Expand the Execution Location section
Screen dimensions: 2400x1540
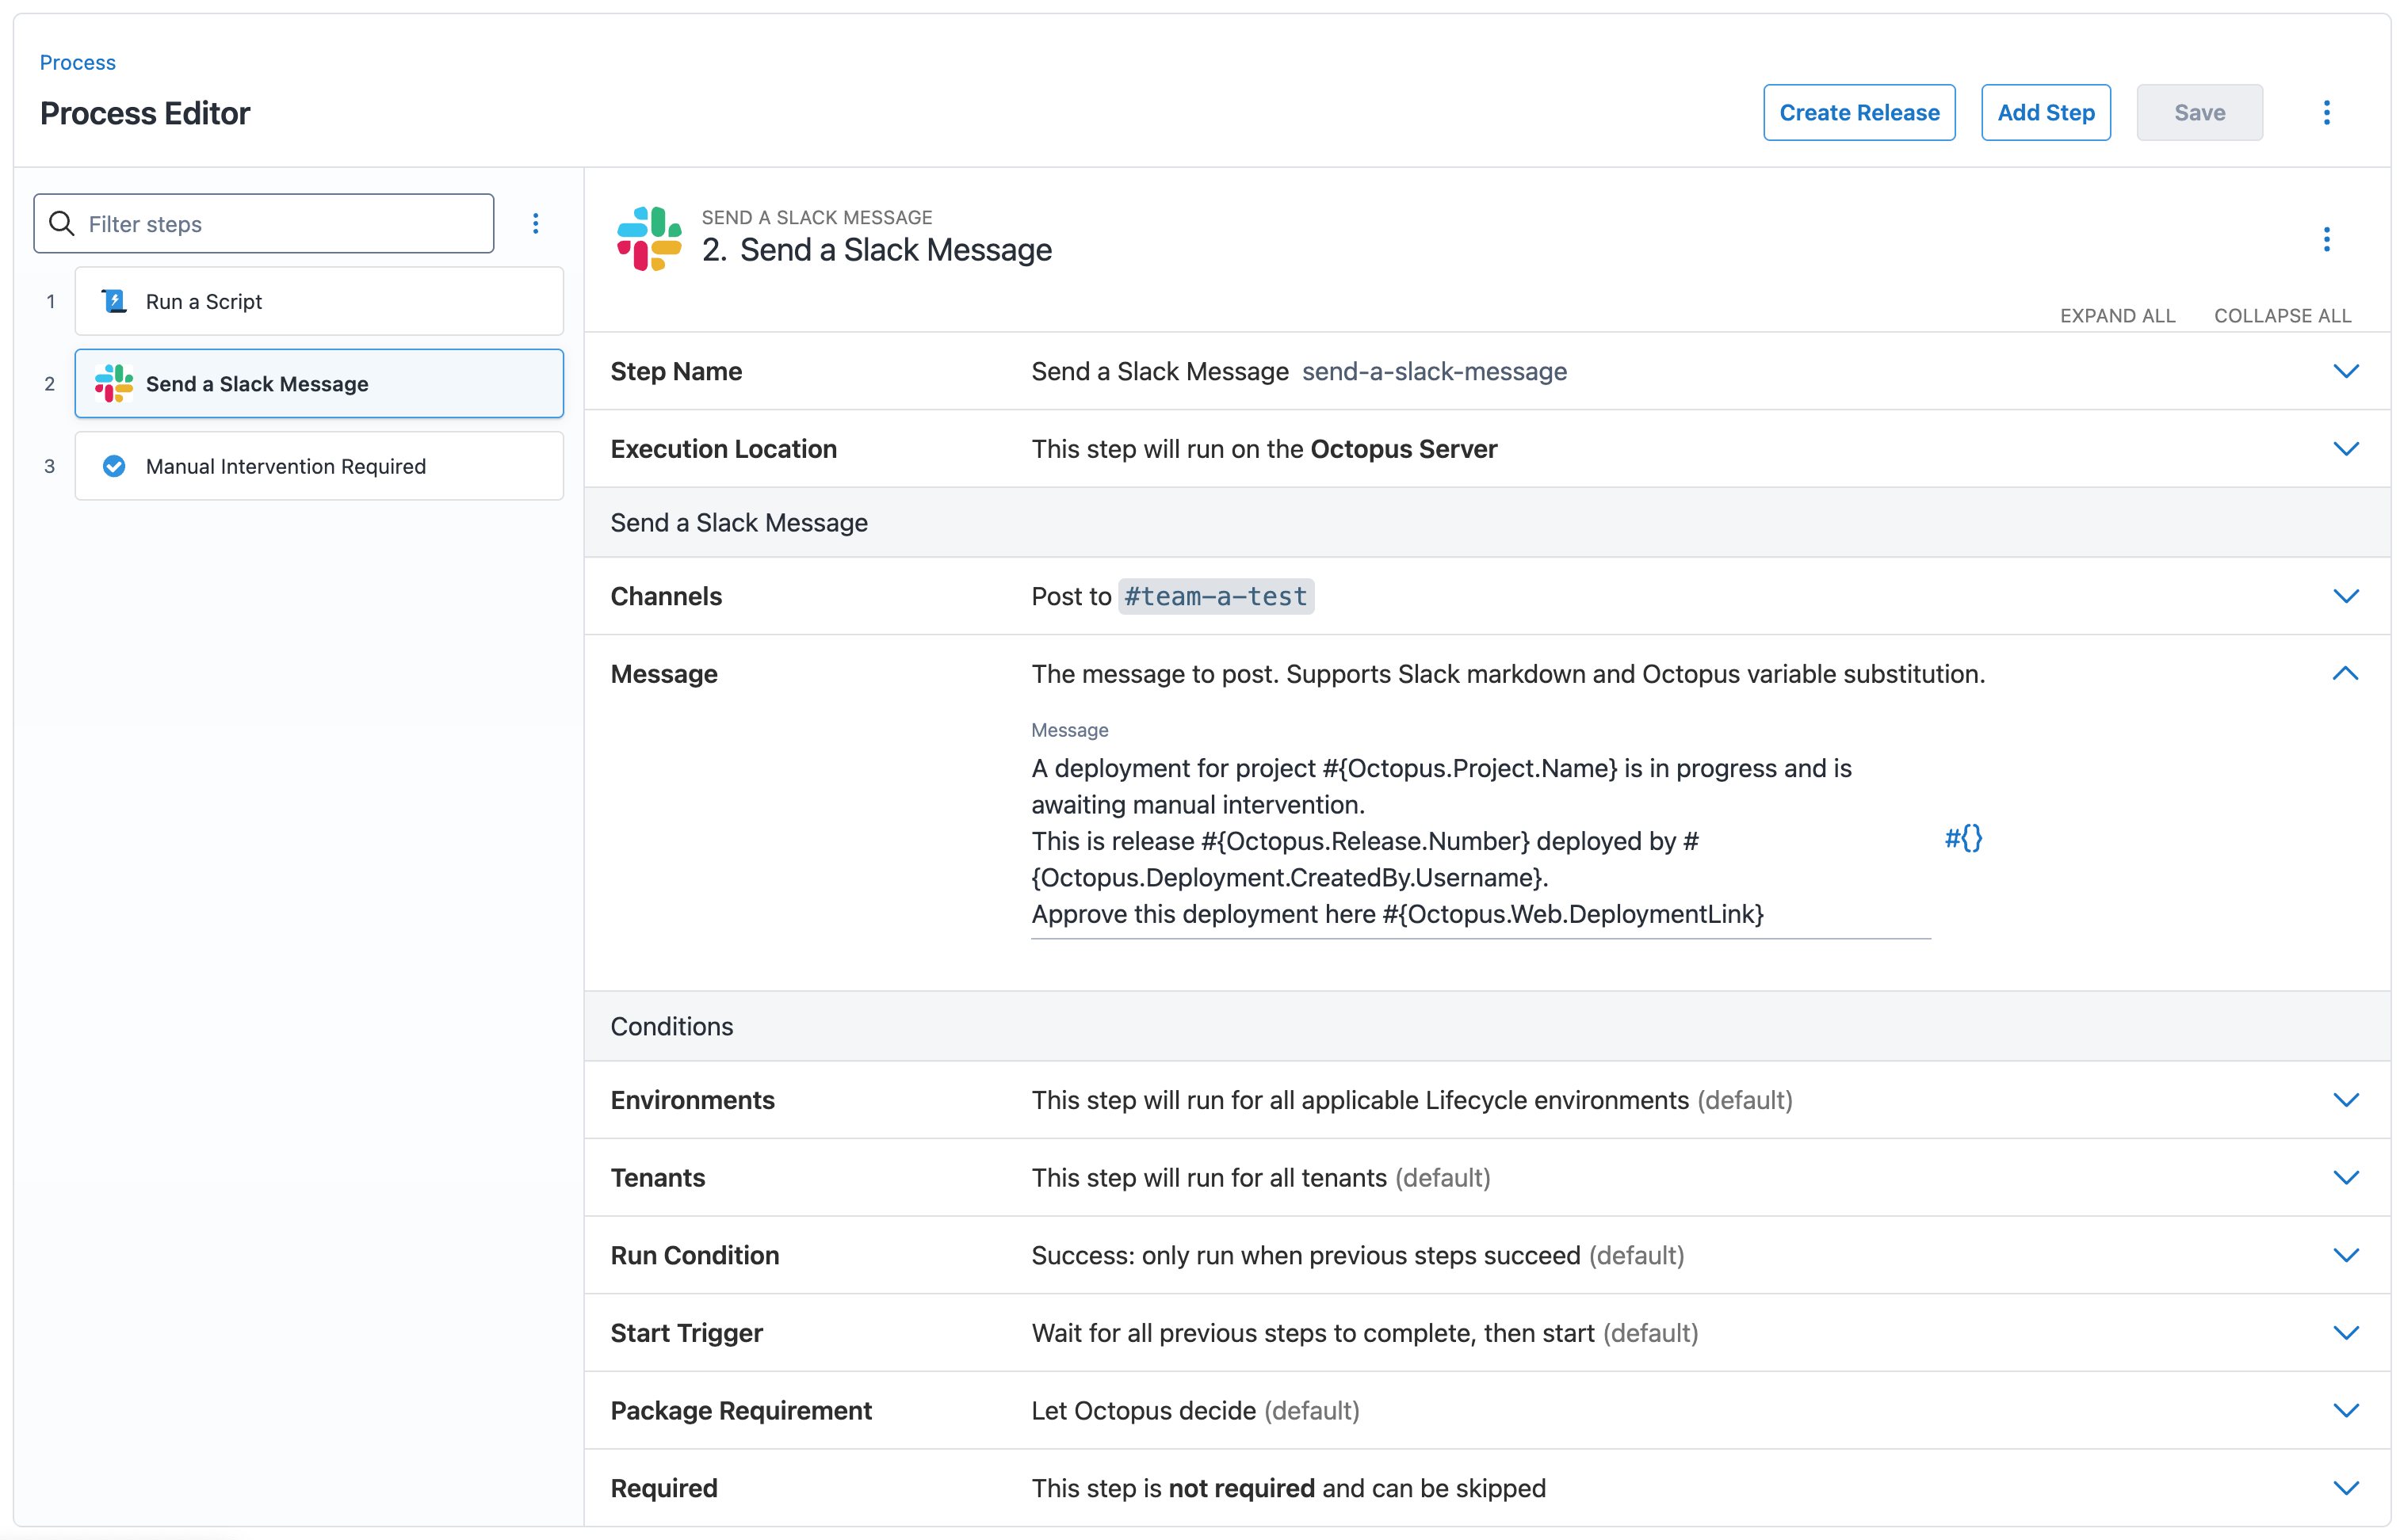[x=2345, y=449]
